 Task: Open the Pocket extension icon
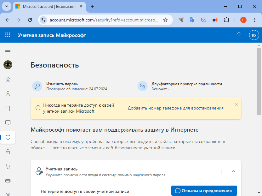tap(203, 20)
